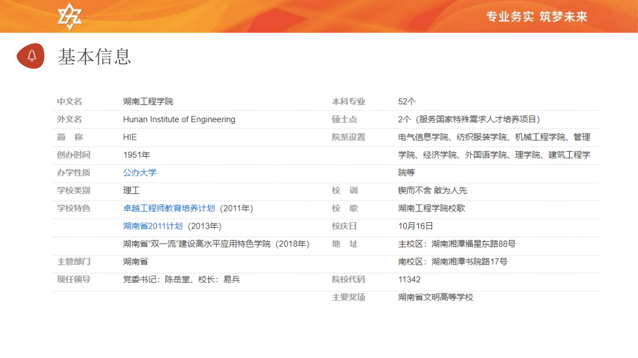Click the 院校代码 value 11342

coord(409,279)
